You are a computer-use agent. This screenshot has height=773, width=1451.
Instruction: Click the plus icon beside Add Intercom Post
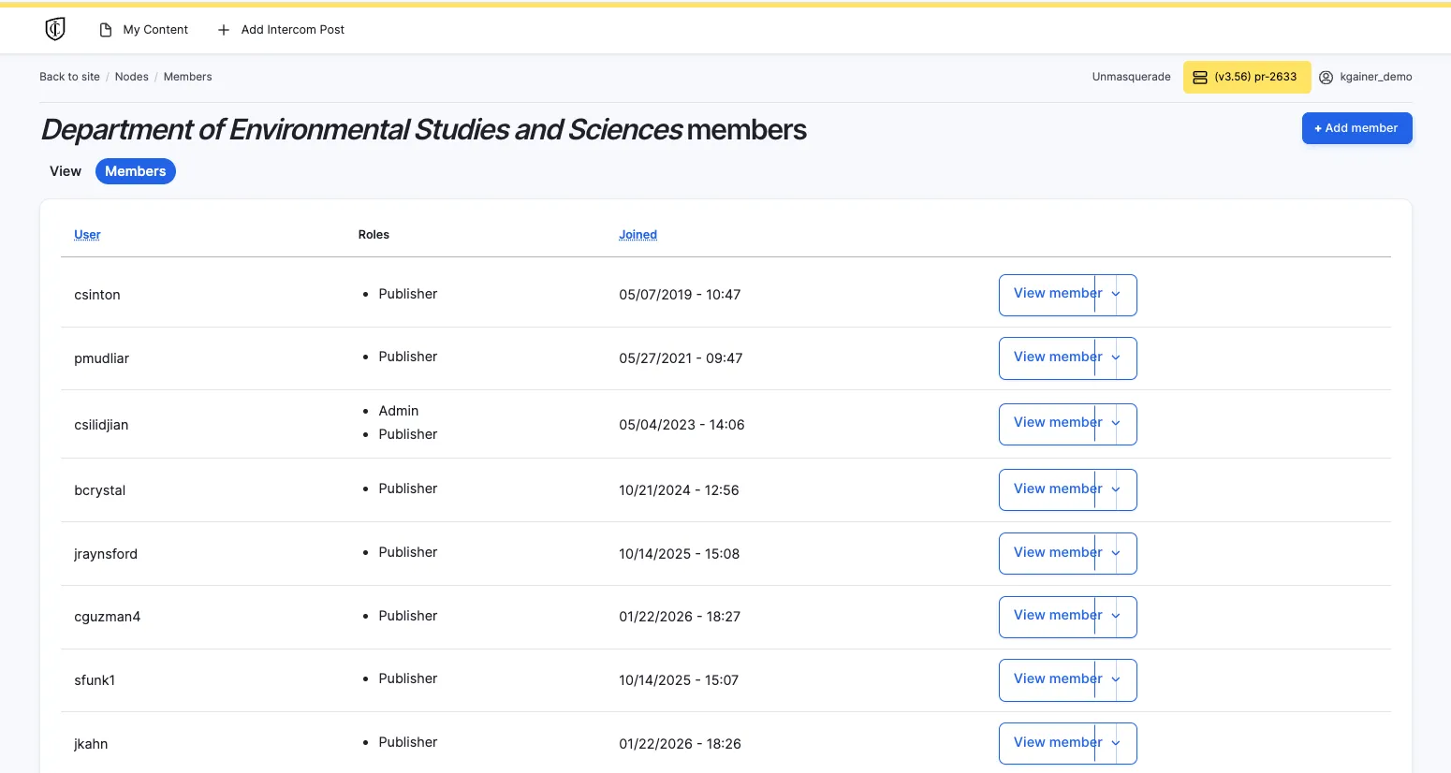pyautogui.click(x=224, y=30)
